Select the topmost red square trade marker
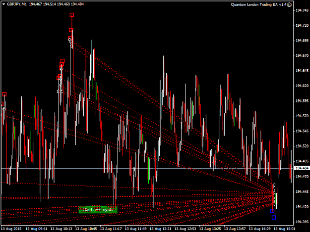 coord(72,15)
